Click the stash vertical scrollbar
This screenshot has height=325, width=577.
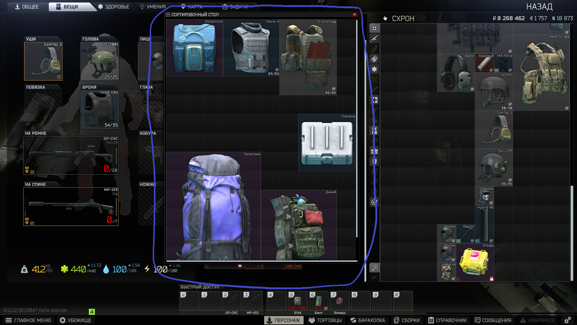572,233
